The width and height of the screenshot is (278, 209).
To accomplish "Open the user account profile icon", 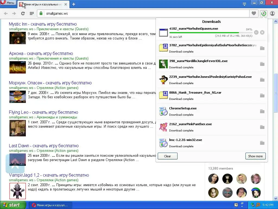I will point(272,13).
